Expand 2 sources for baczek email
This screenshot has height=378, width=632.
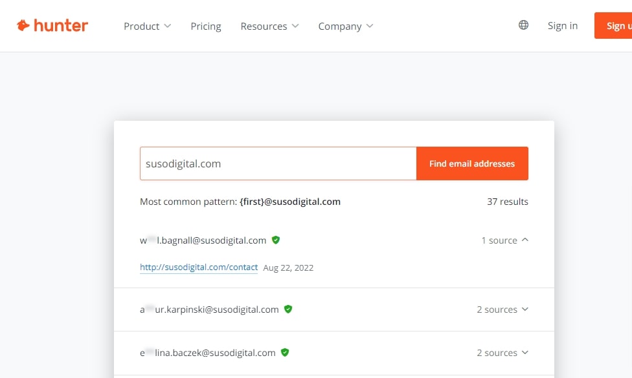coord(502,353)
